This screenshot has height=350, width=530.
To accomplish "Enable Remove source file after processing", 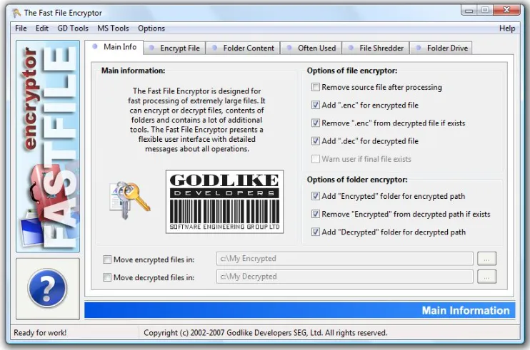I will [x=316, y=88].
